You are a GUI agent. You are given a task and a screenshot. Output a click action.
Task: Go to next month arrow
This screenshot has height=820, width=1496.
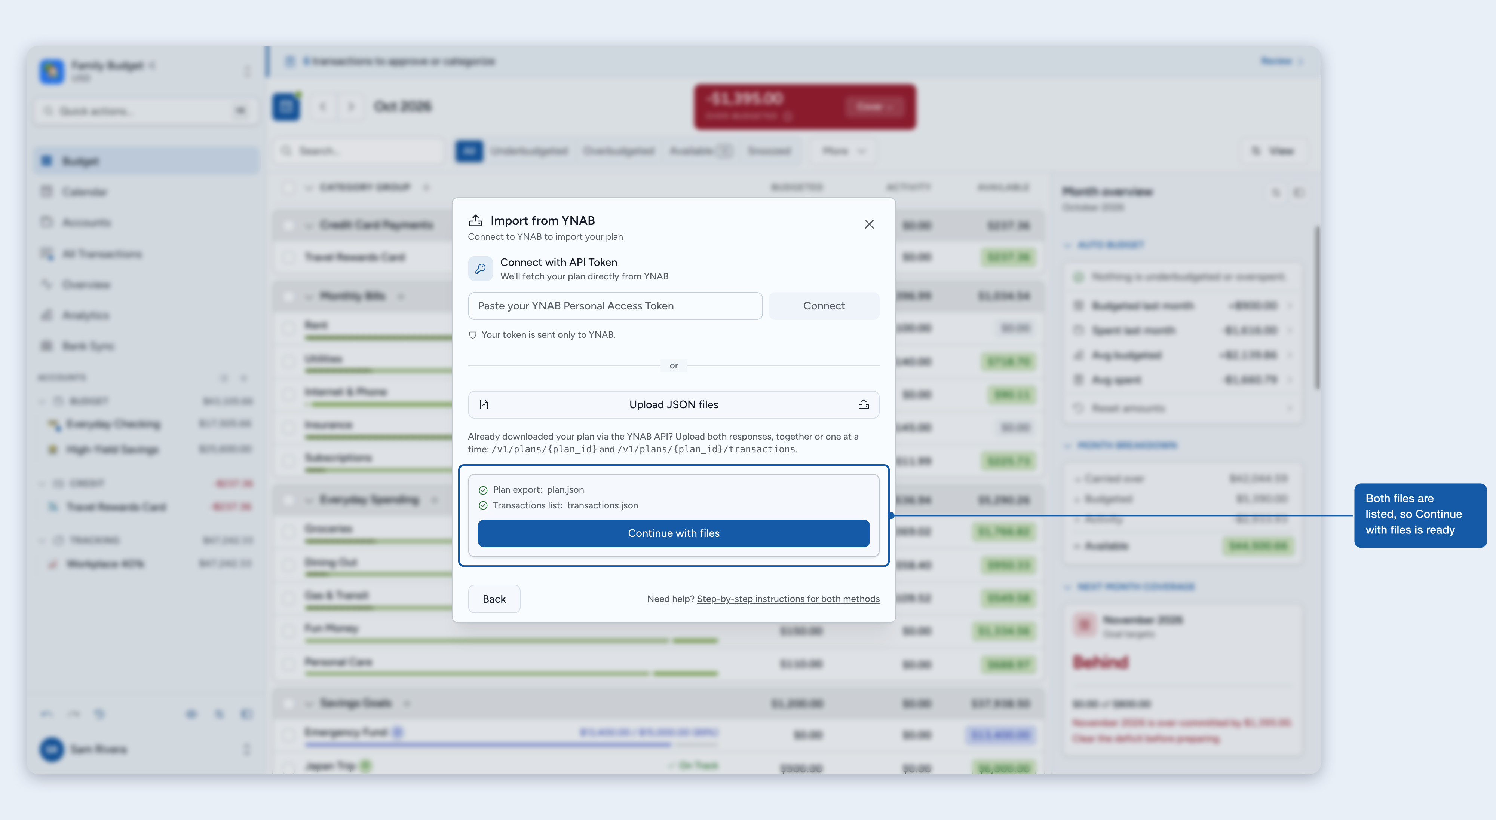(351, 106)
